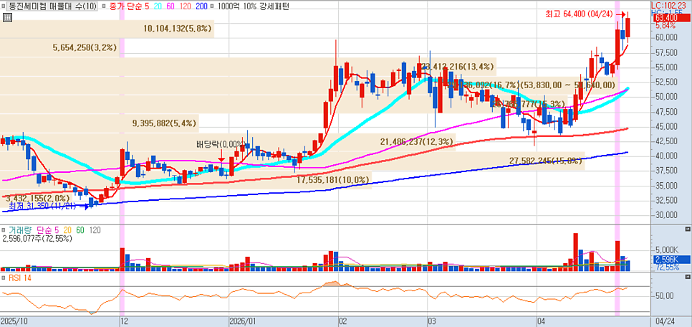The width and height of the screenshot is (692, 327).
Task: Select the 120 period in price legend
Action: [186, 7]
